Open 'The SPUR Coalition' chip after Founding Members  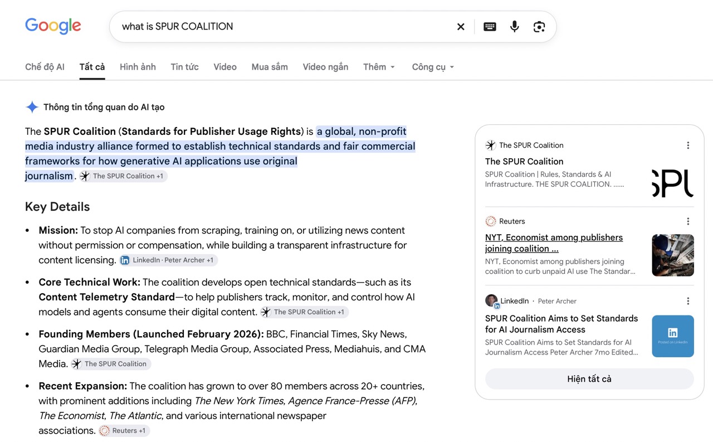[x=110, y=364]
